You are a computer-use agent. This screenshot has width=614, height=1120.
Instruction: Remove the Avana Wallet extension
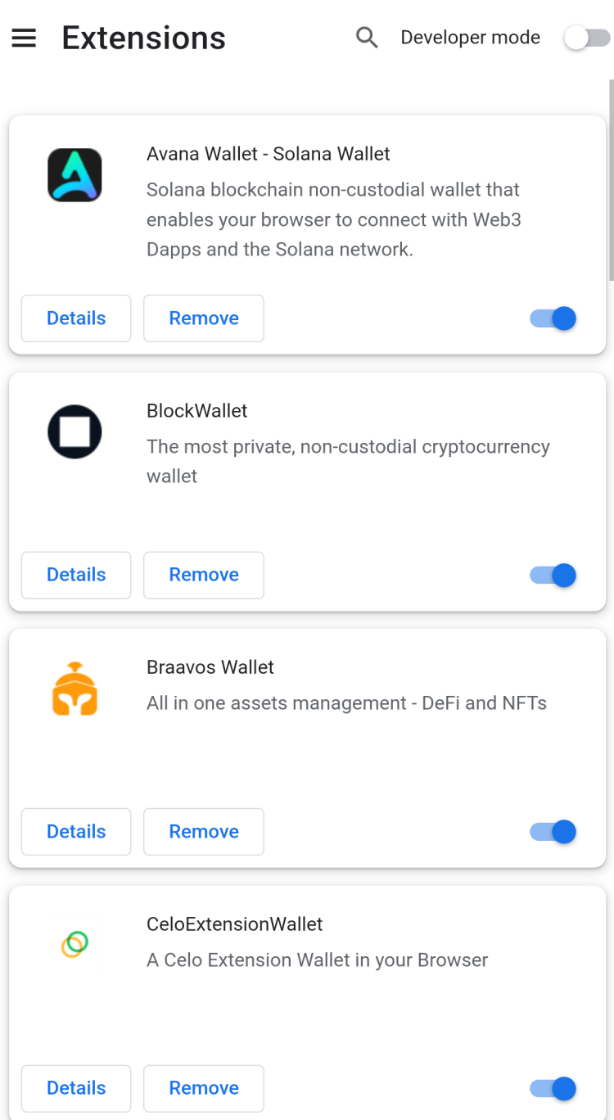(204, 318)
